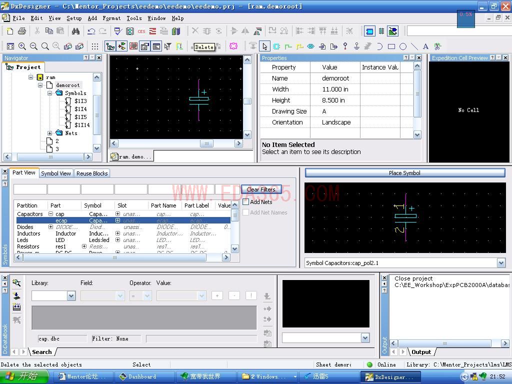
Task: Click the binoculars Find icon
Action: pyautogui.click(x=75, y=31)
